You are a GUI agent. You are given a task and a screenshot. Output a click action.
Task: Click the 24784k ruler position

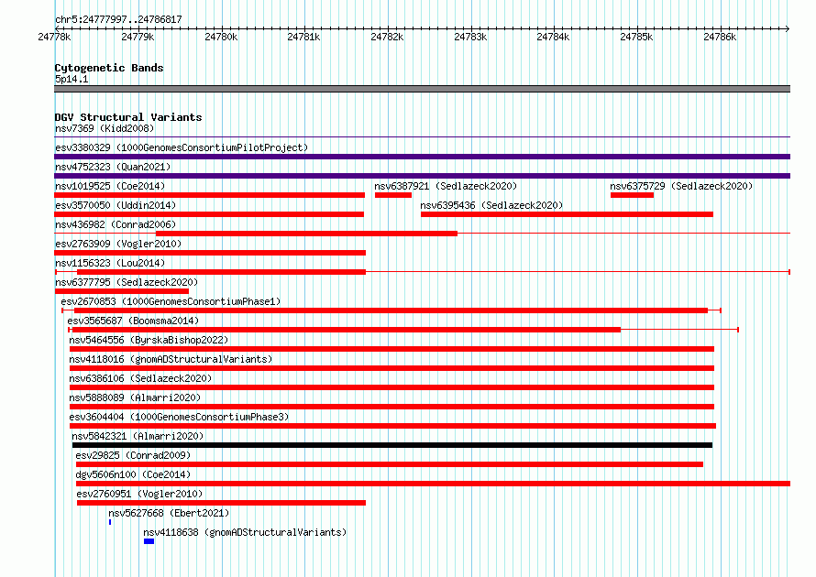[553, 37]
